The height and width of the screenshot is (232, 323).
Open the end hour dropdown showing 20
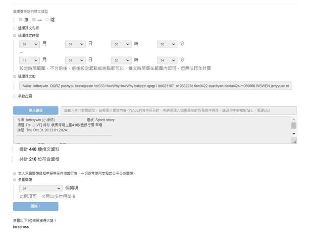tap(121, 59)
